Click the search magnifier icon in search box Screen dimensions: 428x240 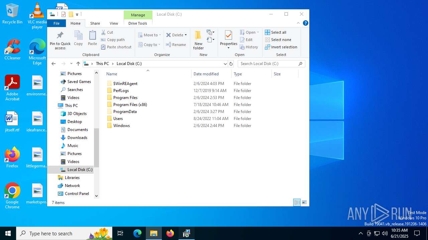point(300,64)
